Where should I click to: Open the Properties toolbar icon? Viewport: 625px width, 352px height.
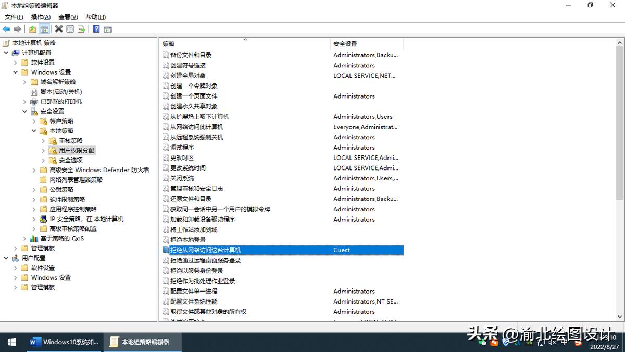point(70,29)
